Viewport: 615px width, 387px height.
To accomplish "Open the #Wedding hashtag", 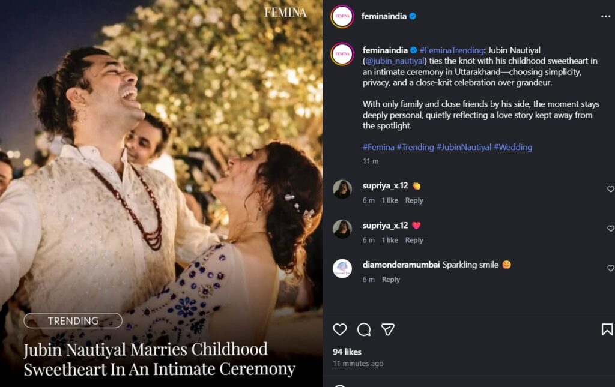I will [513, 147].
